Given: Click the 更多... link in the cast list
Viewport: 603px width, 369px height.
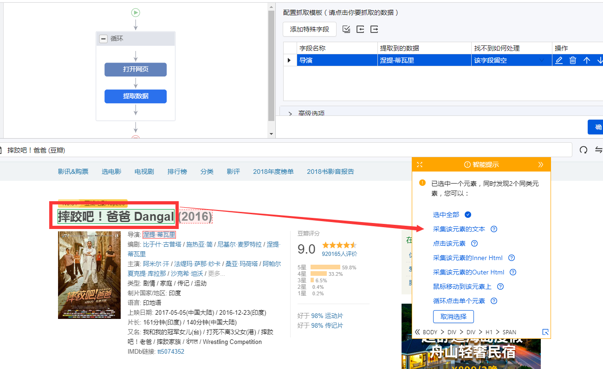Looking at the screenshot, I should click(x=217, y=274).
